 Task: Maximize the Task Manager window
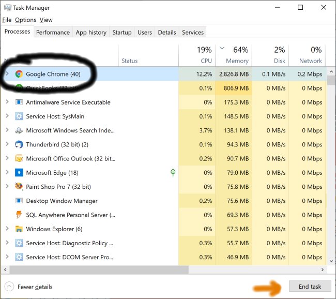(300, 8)
